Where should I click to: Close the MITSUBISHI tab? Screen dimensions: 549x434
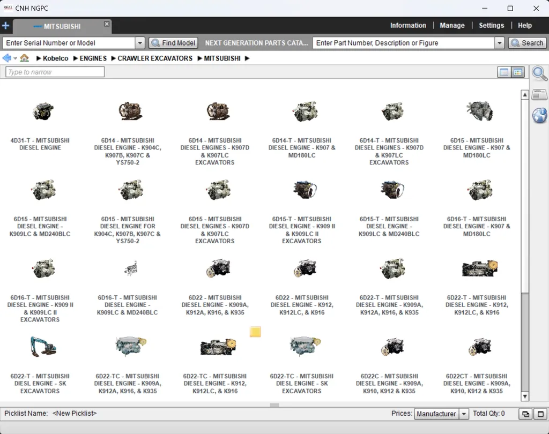pos(107,24)
